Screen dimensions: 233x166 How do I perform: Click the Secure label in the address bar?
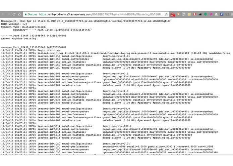(32, 14)
